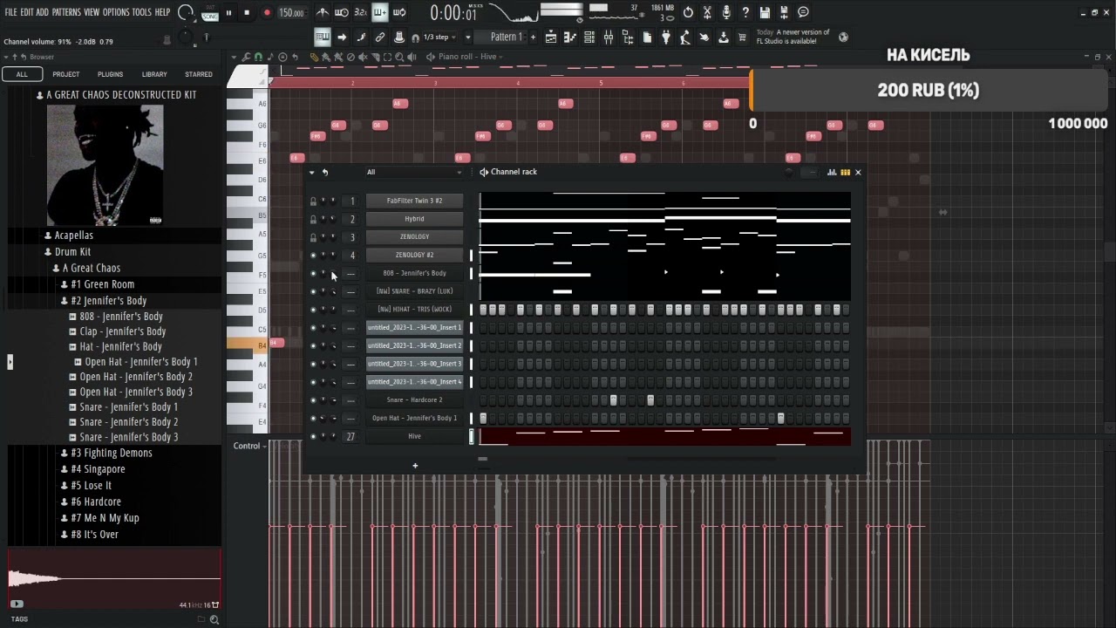This screenshot has width=1116, height=628.
Task: Open the Piano roll view button
Action: point(570,38)
